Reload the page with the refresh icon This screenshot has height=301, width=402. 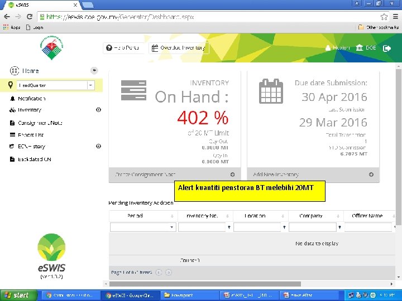tap(30, 17)
